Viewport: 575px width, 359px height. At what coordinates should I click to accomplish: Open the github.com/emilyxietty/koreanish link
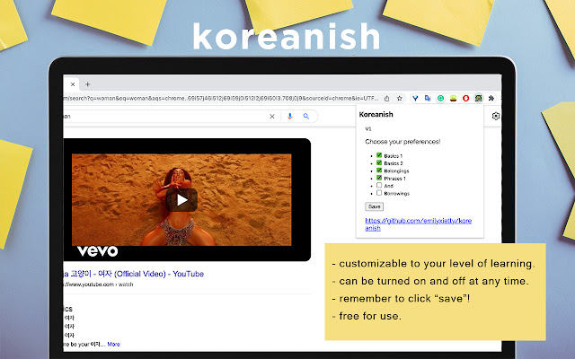point(419,224)
